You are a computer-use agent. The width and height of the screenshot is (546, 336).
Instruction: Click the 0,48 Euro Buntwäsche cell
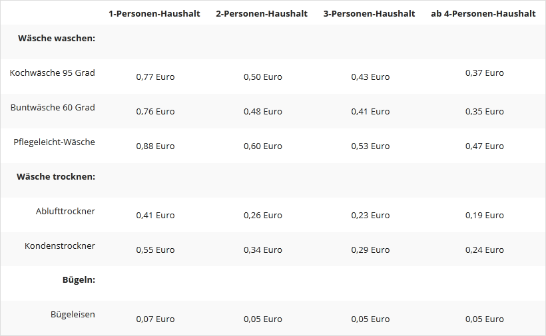pyautogui.click(x=263, y=111)
